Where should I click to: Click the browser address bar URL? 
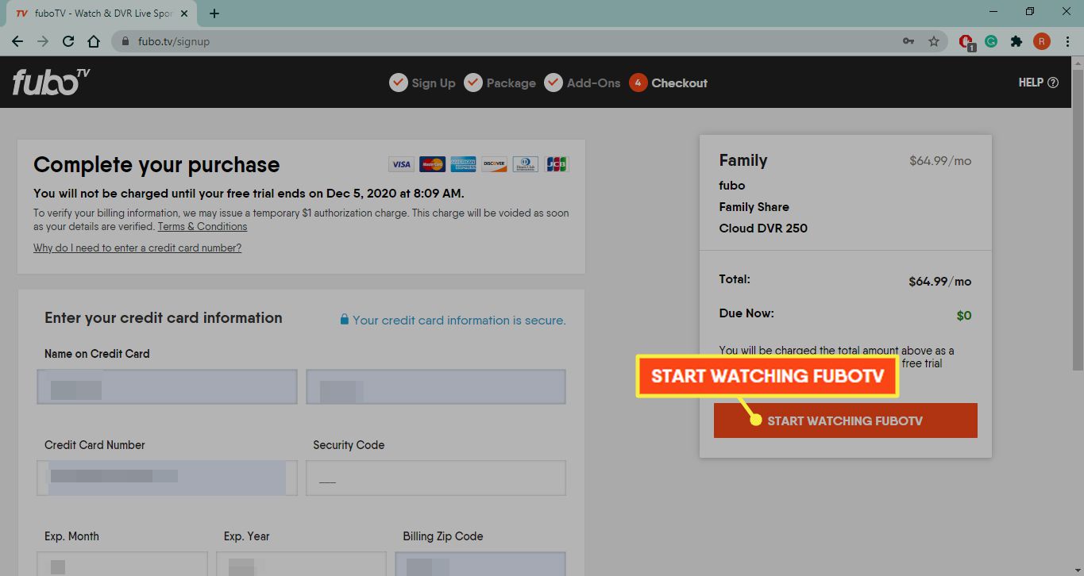tap(174, 41)
